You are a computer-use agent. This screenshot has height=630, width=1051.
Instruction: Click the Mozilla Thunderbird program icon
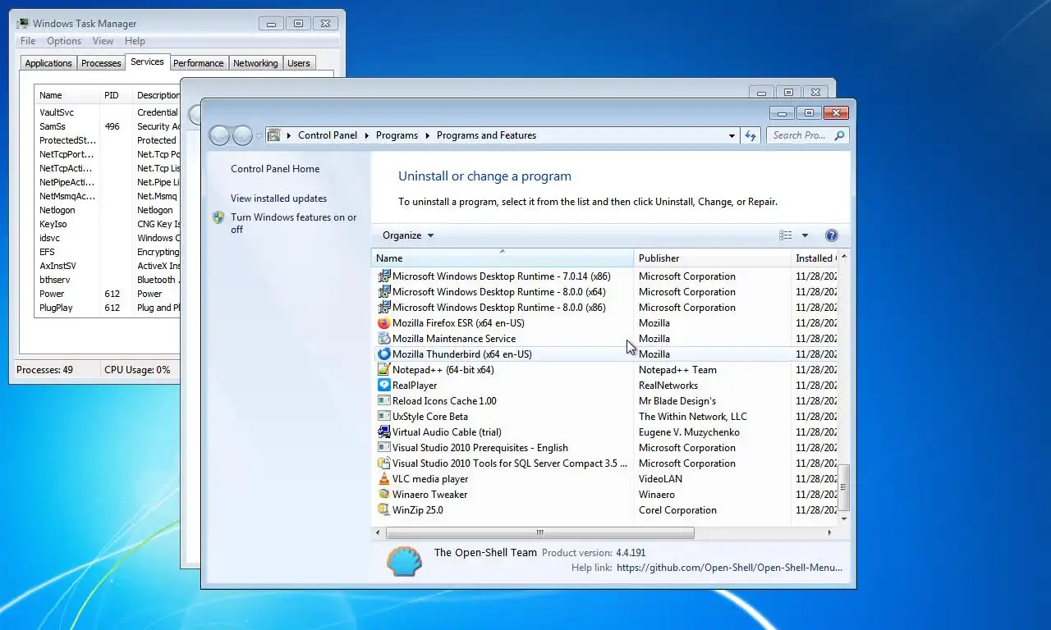coord(383,354)
